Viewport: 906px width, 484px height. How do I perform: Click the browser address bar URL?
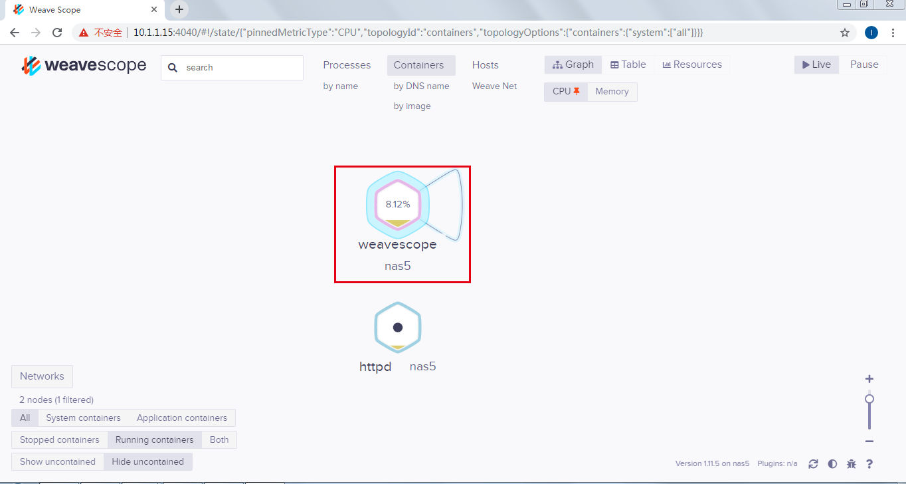coord(418,33)
